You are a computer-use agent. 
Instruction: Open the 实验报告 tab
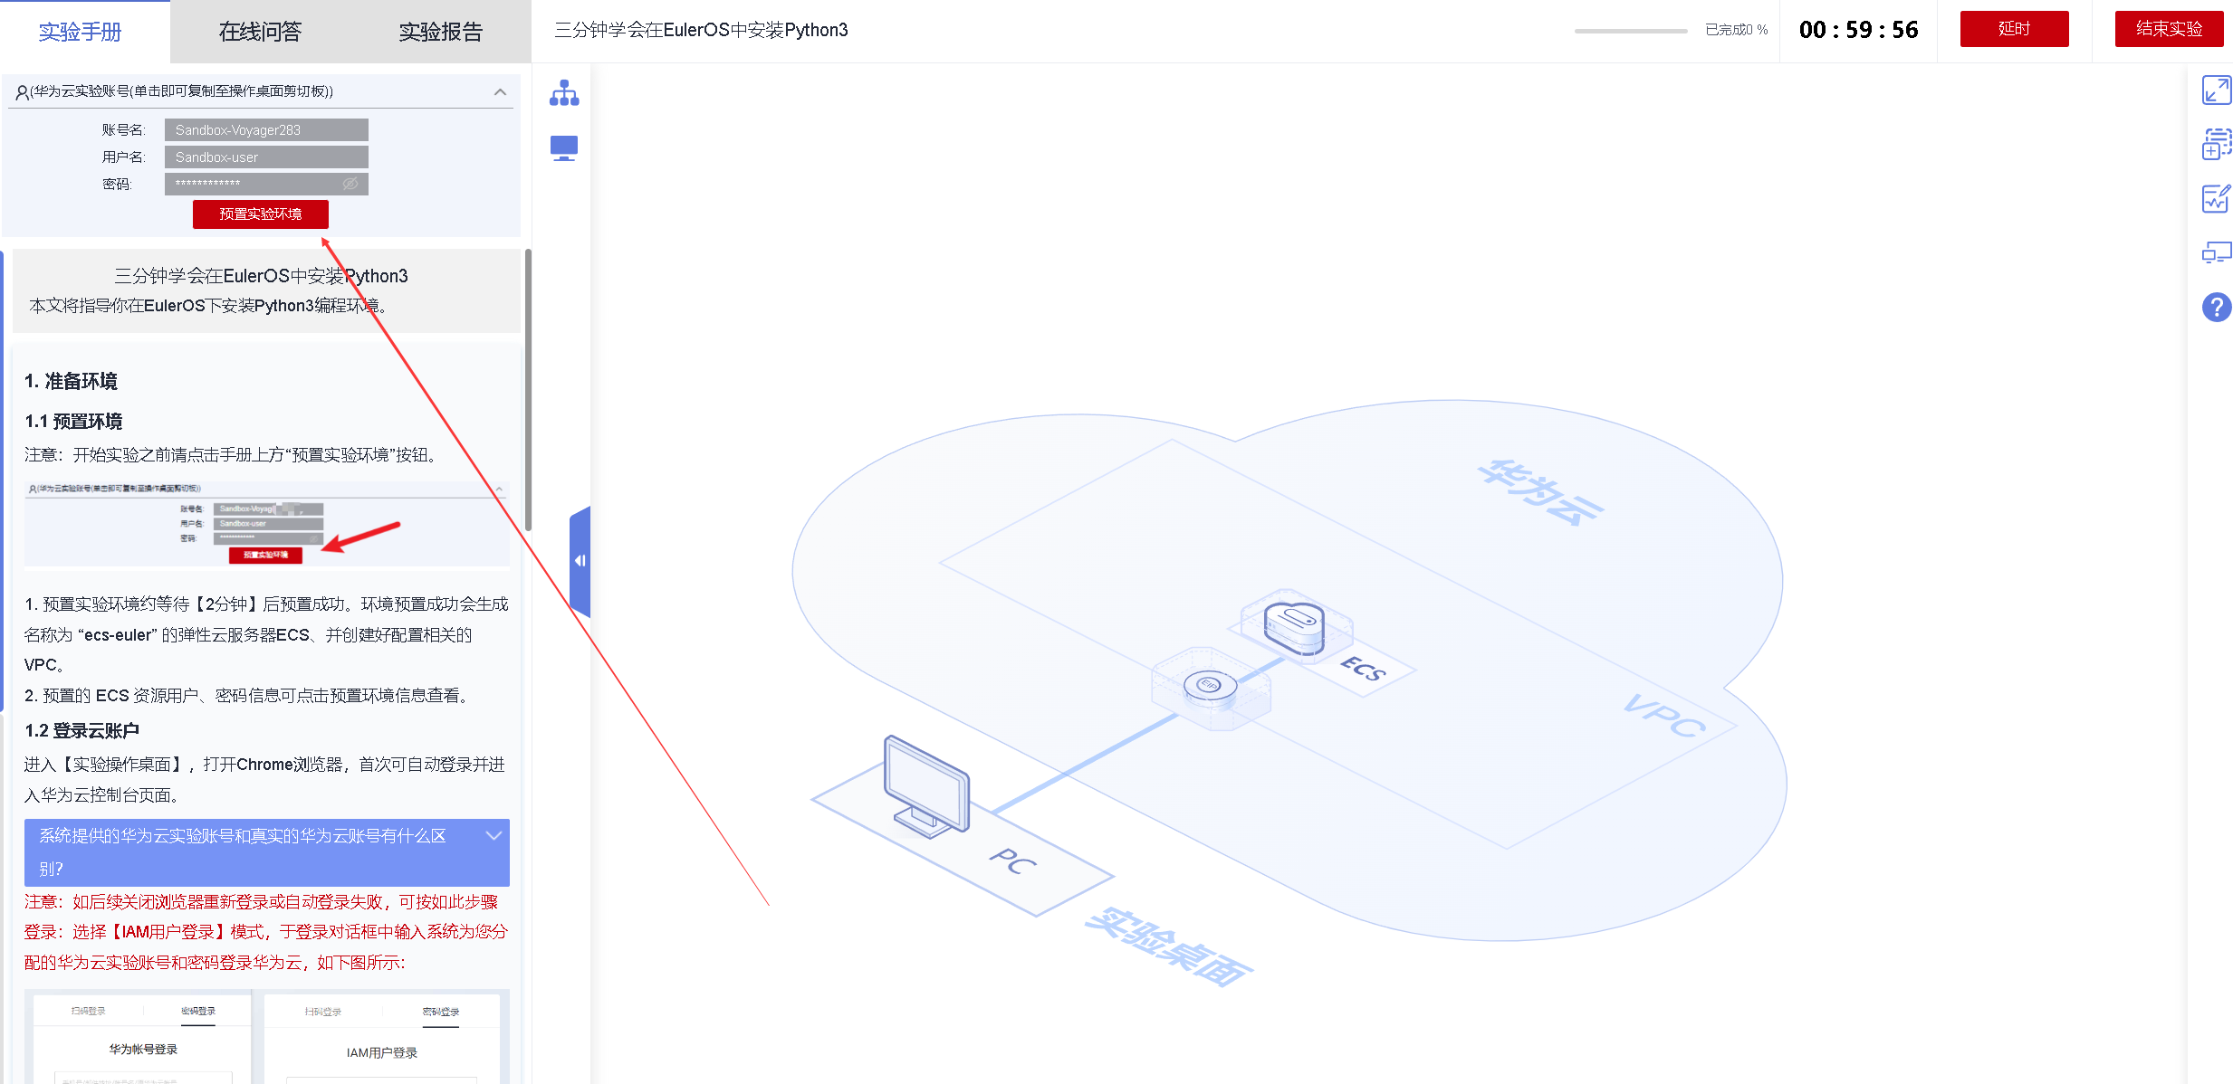(x=441, y=32)
